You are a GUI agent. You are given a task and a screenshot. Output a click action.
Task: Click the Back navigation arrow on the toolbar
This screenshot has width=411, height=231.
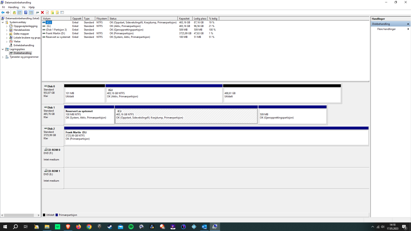pyautogui.click(x=3, y=12)
